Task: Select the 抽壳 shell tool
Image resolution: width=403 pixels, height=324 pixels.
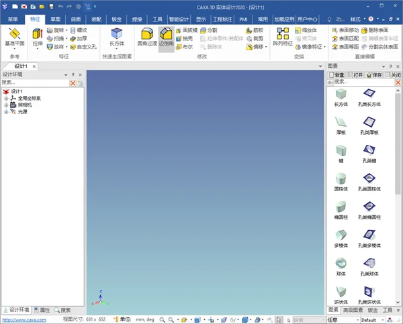Action: click(x=184, y=38)
